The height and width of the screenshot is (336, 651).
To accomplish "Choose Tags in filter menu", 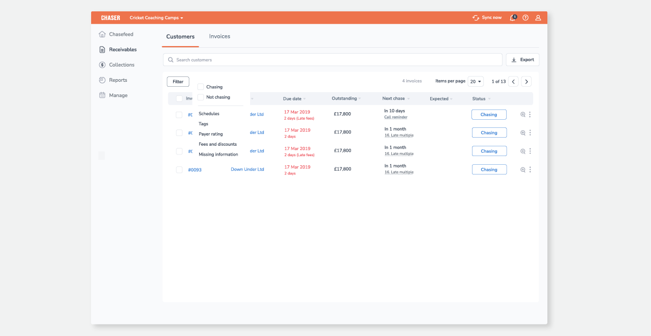I will click(203, 124).
